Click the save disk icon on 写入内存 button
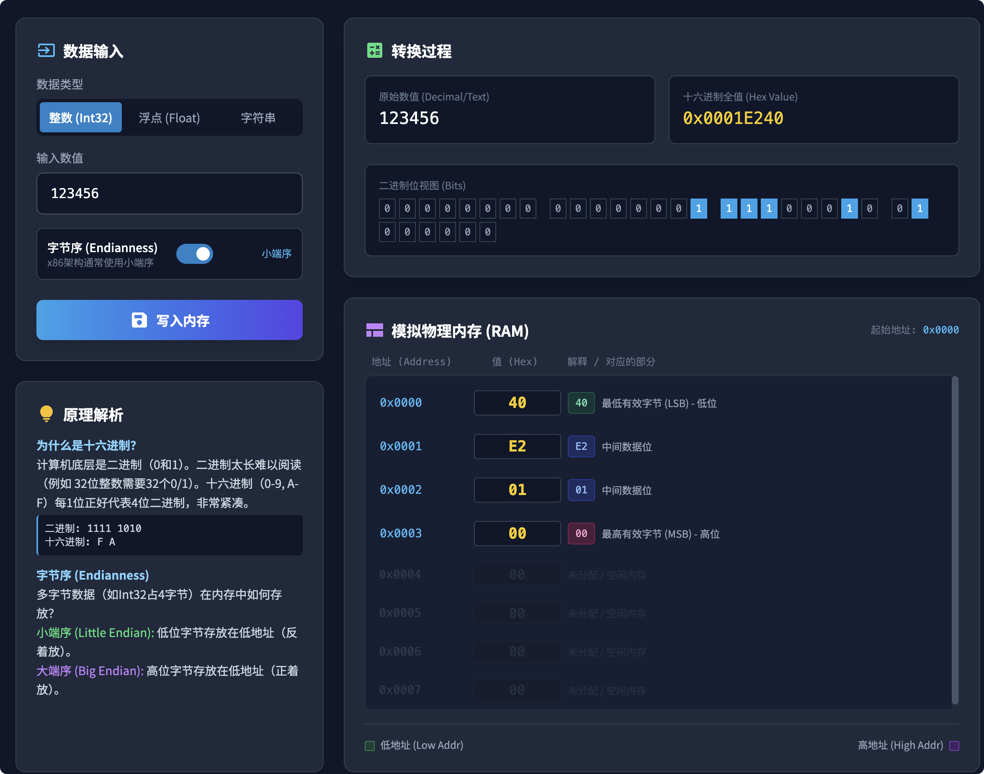 click(139, 320)
